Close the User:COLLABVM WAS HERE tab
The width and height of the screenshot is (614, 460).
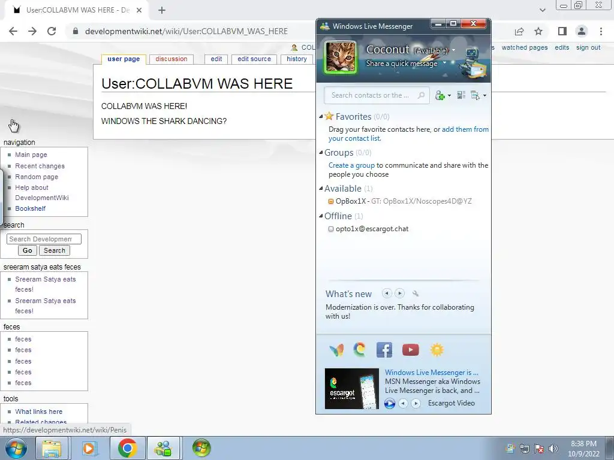coord(139,10)
